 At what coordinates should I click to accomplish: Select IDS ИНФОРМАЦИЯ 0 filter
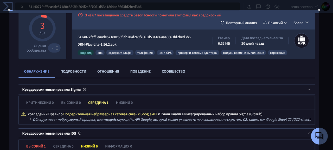(x=119, y=146)
